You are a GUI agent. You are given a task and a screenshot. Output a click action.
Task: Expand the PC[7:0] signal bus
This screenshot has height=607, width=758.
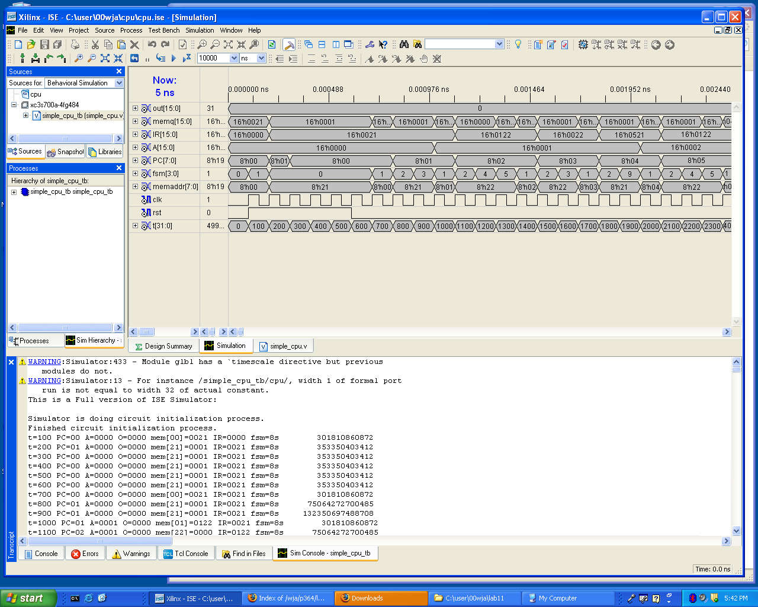(x=135, y=161)
